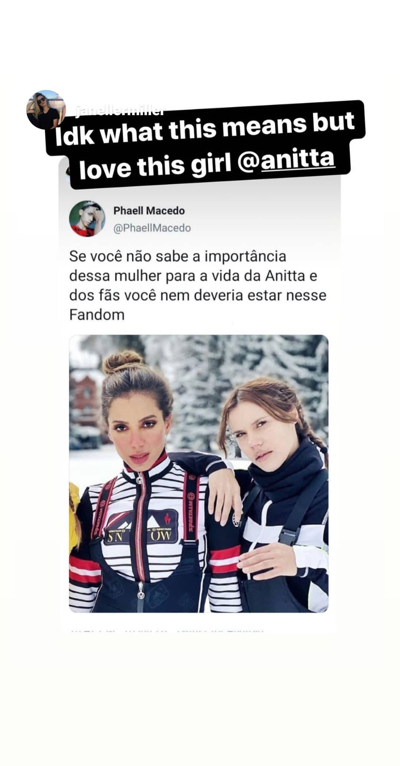400x766 pixels.
Task: Open janellermiller's story profile picture
Action: [x=46, y=110]
